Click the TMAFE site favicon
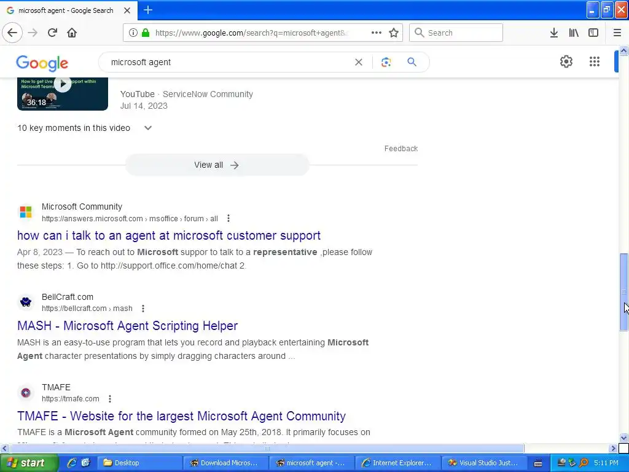The image size is (629, 472). pos(26,393)
